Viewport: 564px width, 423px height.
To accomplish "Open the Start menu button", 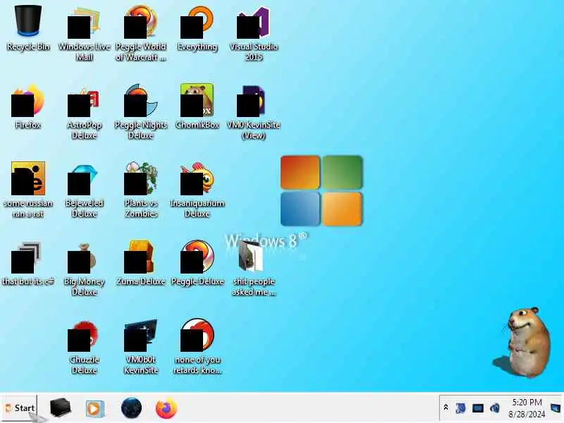I will (19, 408).
